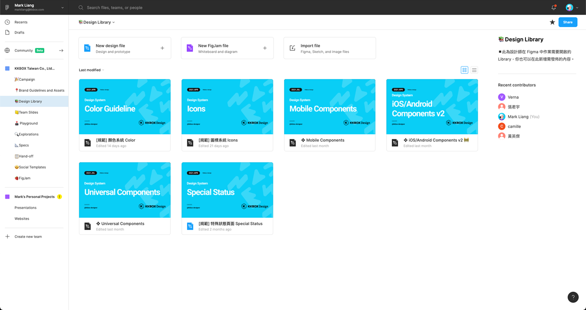Screen dimensions: 586x310
Task: Click camille's avatar in contributors
Action: click(x=502, y=126)
